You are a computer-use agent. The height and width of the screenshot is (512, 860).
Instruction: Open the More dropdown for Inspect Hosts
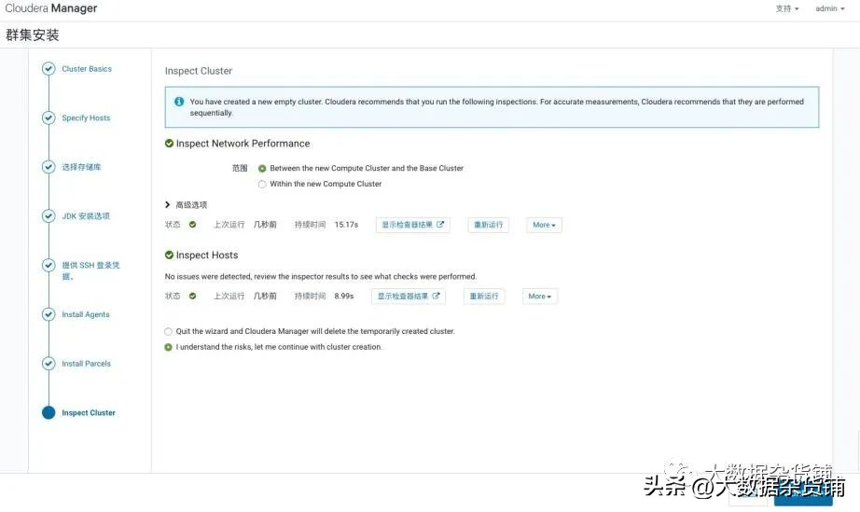coord(540,296)
